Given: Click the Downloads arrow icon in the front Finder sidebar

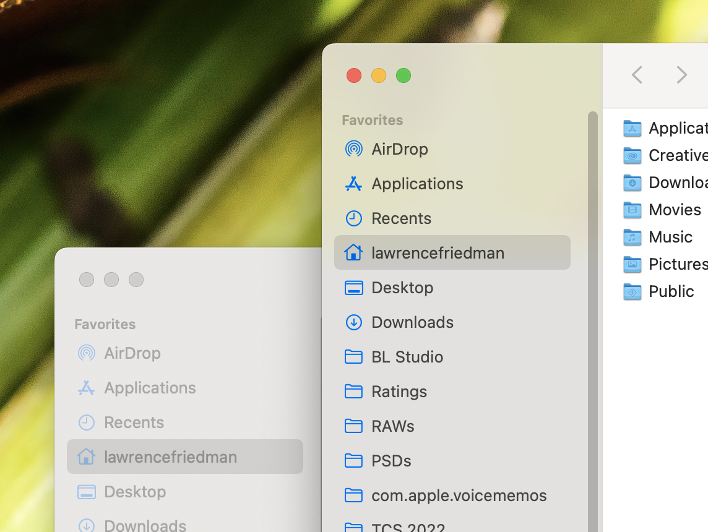Looking at the screenshot, I should (x=353, y=322).
